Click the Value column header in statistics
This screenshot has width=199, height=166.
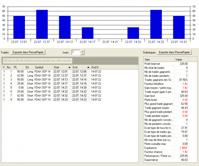181,59
